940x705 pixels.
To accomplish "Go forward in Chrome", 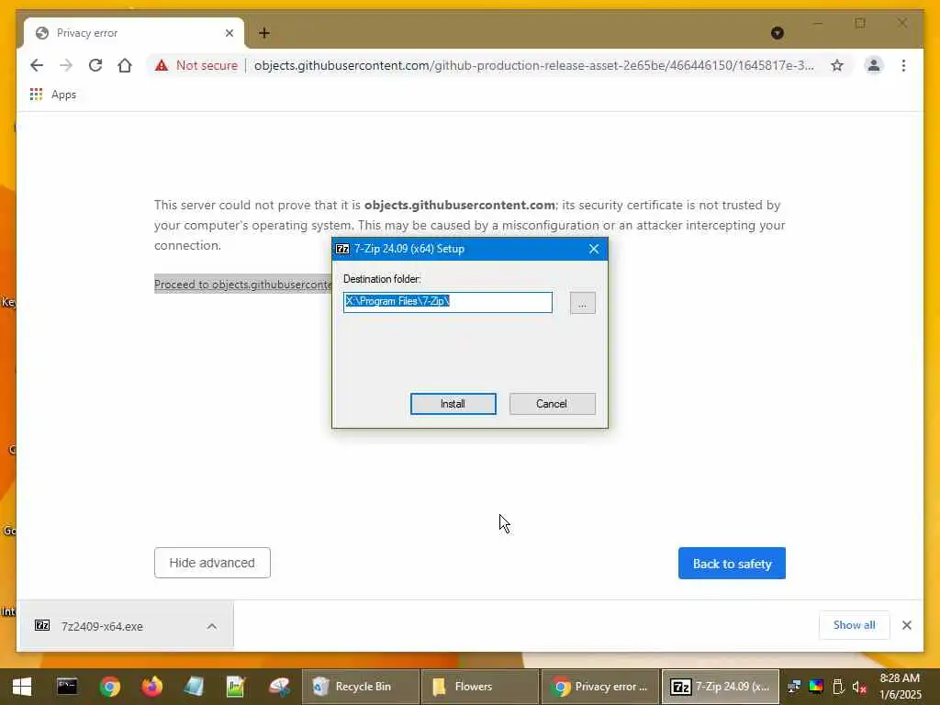I will [x=66, y=65].
